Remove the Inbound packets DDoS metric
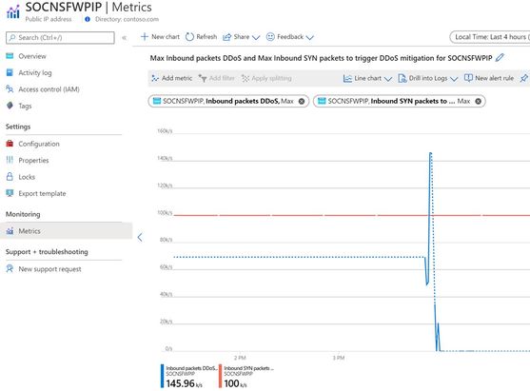Viewport: 530px width, 391px height. point(302,101)
